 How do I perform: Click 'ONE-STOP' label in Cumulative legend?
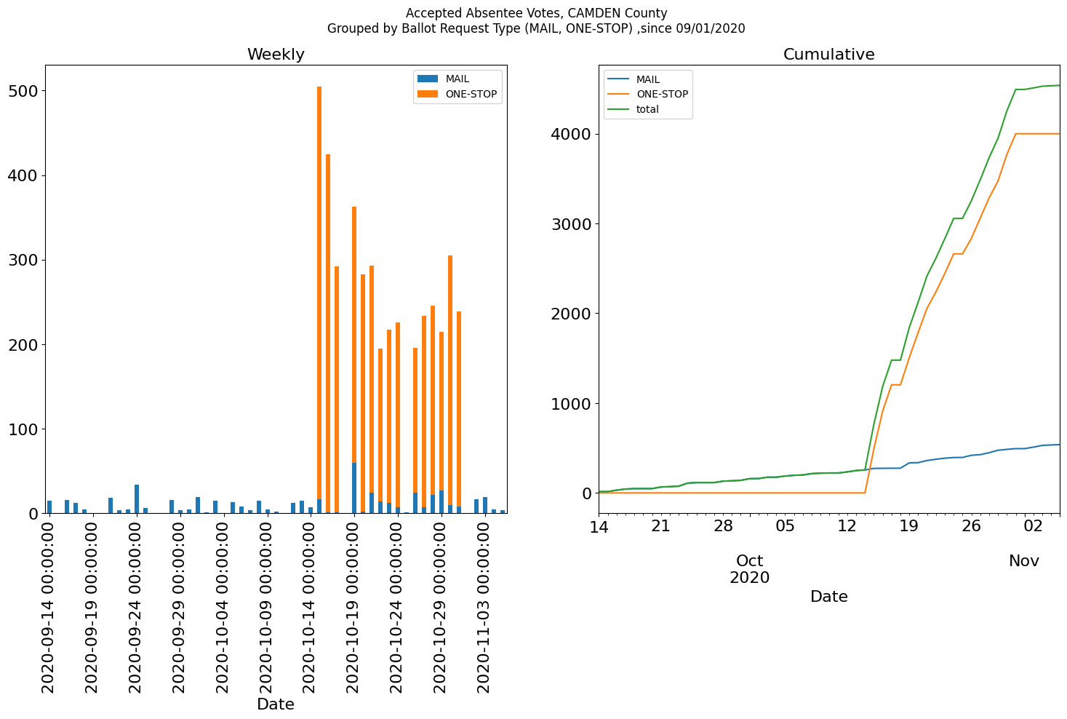pos(662,95)
